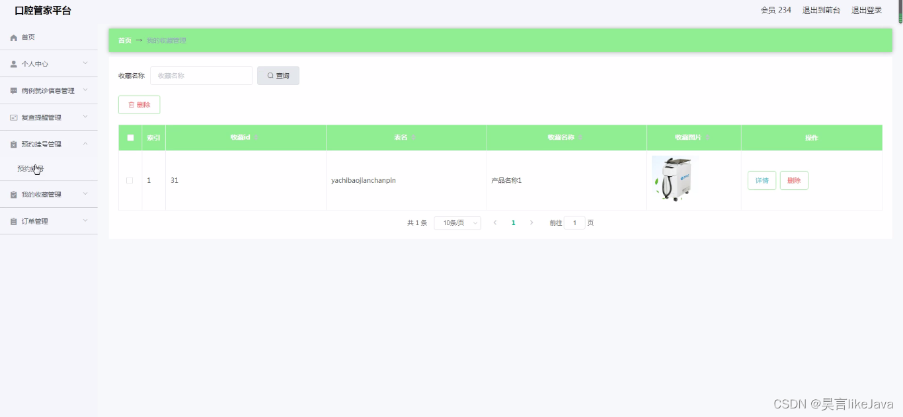Click the 共 1 条 total count text
Image resolution: width=903 pixels, height=417 pixels.
pos(417,223)
